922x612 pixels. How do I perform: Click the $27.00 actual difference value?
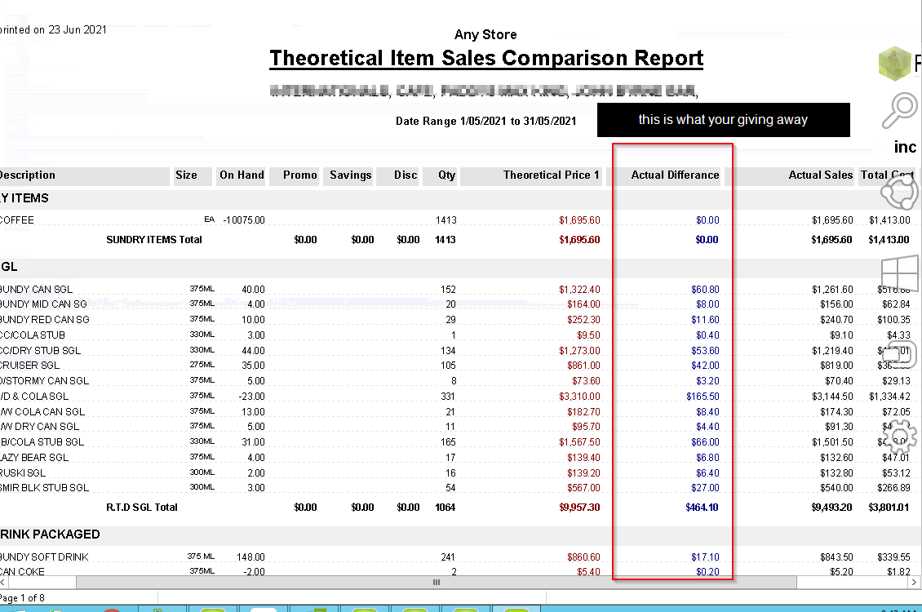pos(705,488)
